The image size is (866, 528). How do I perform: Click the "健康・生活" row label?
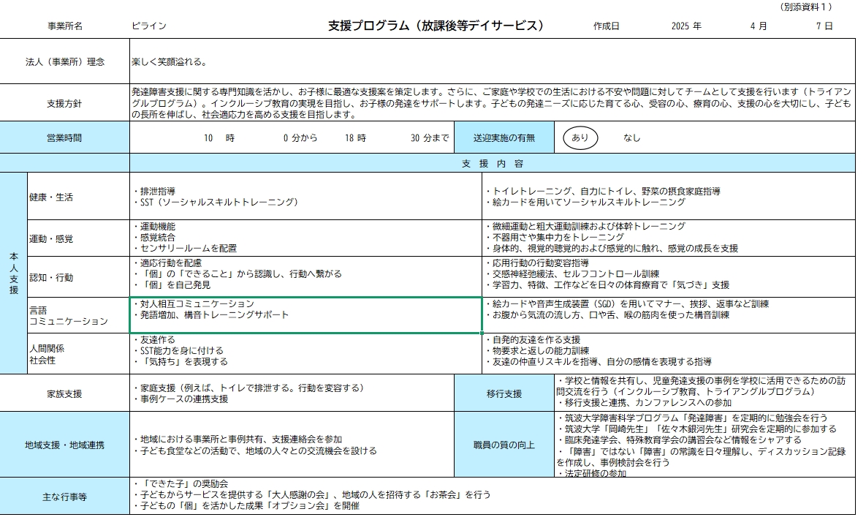(51, 197)
